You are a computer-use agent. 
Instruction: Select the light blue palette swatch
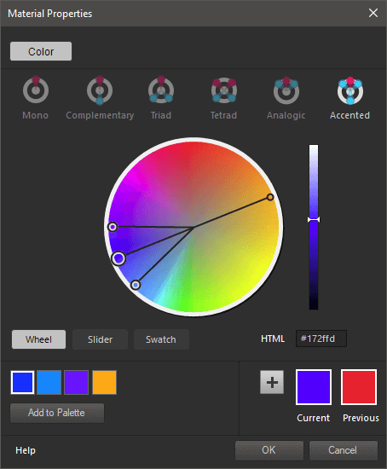click(49, 382)
